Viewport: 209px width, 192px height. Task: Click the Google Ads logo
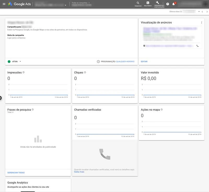coord(19,4)
